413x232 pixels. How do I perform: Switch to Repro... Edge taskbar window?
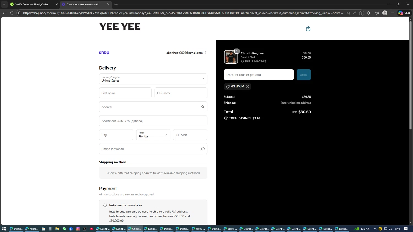click(32, 229)
